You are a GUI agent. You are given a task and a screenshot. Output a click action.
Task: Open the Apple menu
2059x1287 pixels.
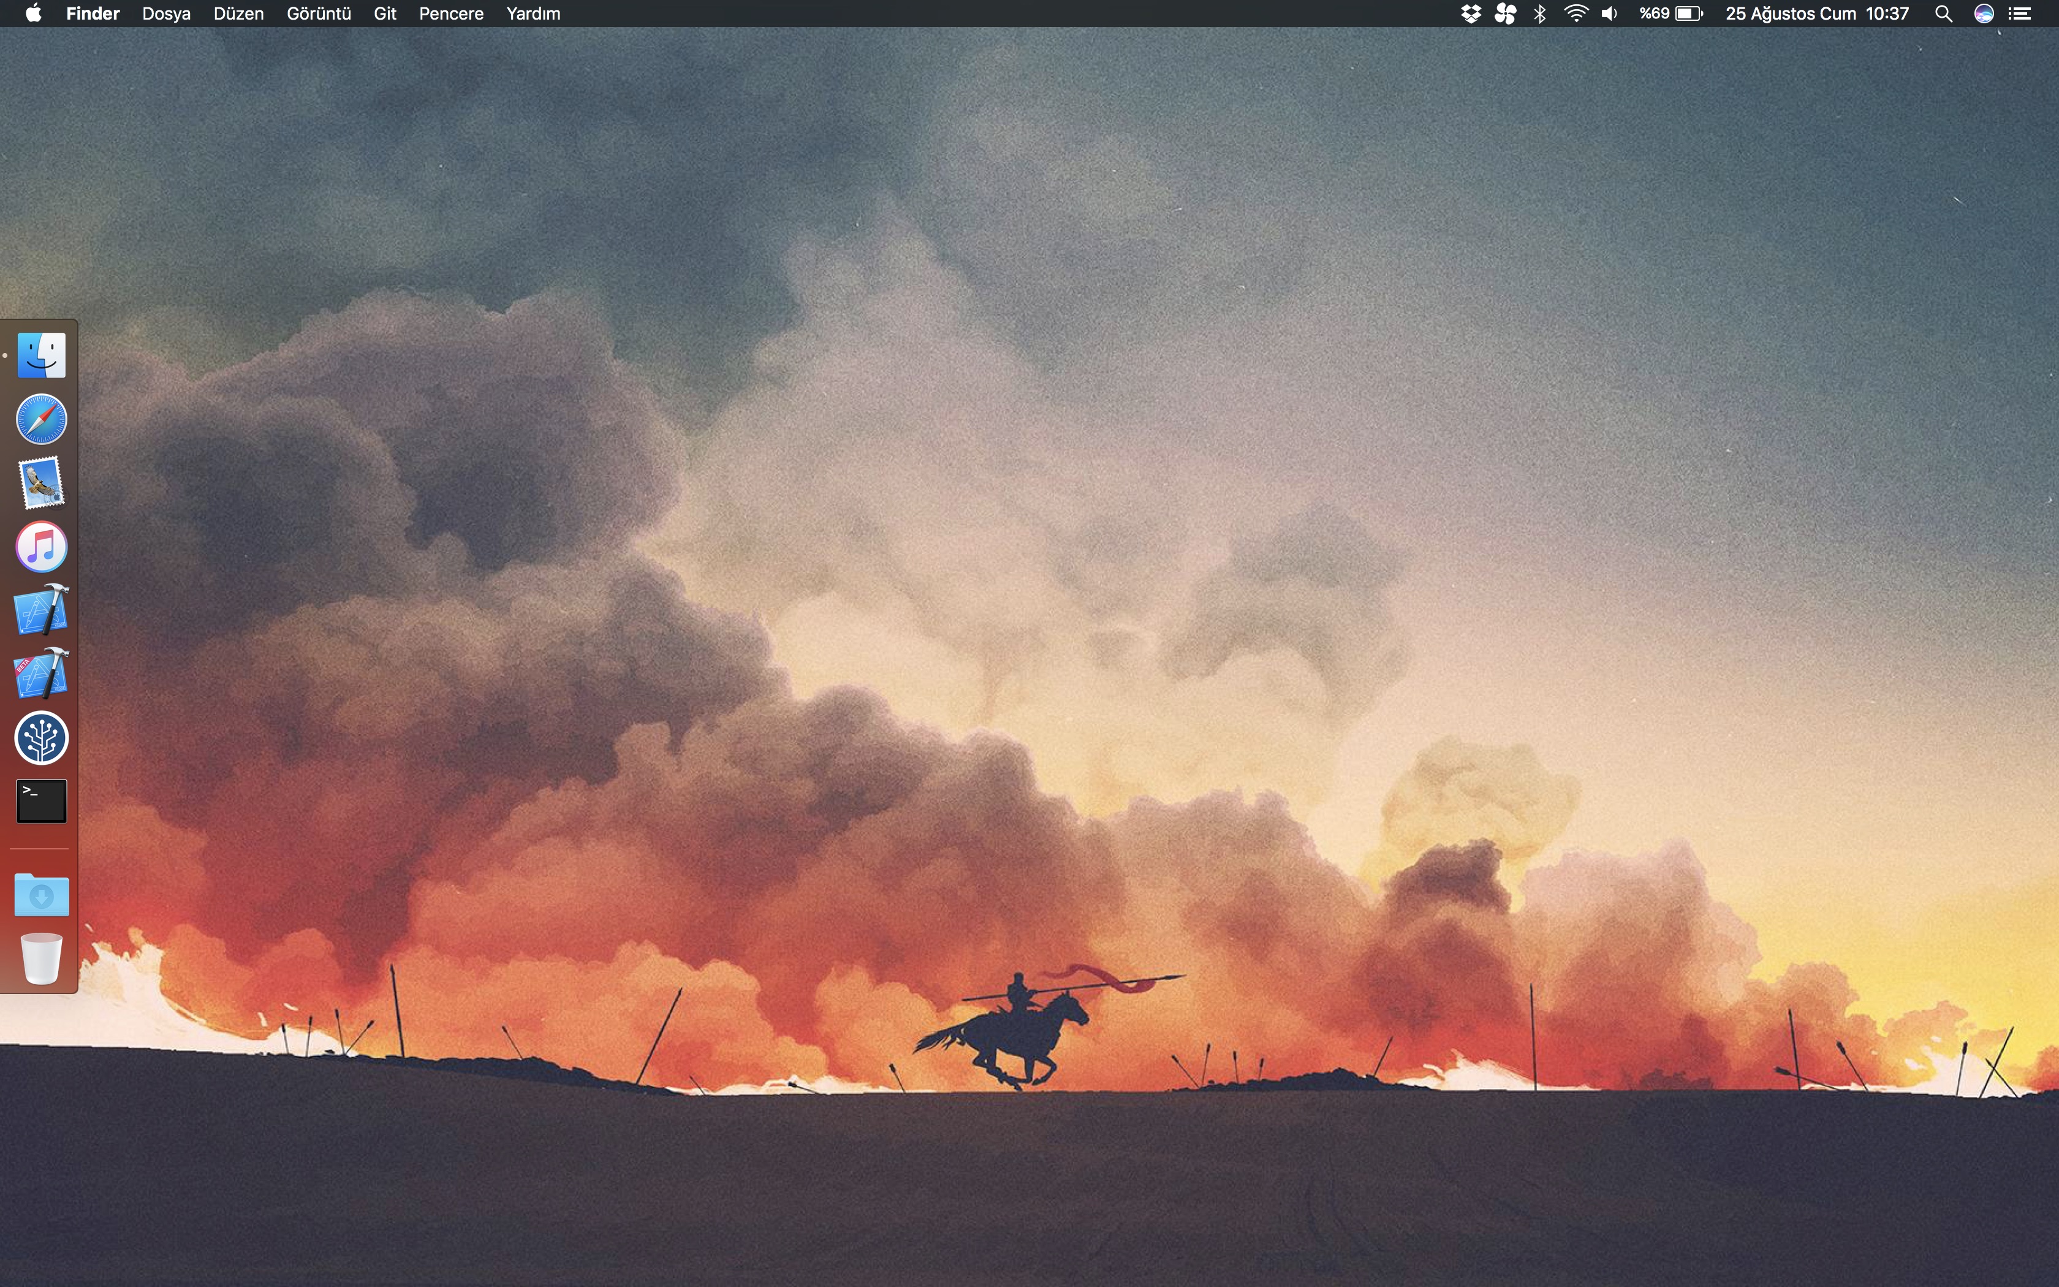point(34,13)
